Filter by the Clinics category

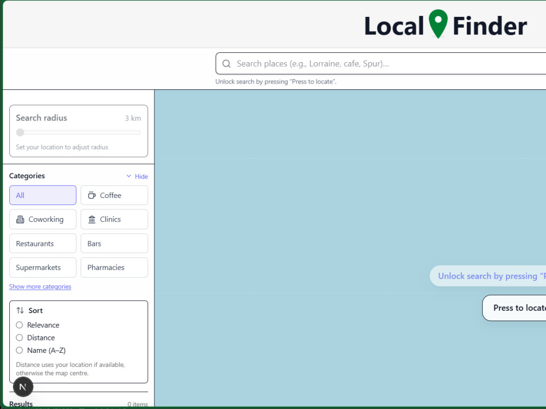click(114, 219)
